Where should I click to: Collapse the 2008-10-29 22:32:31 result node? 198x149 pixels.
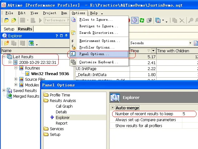tap(10, 62)
